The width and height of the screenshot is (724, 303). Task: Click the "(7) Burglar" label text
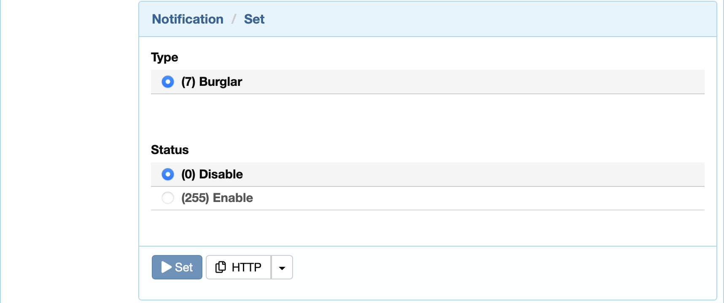[x=212, y=82]
